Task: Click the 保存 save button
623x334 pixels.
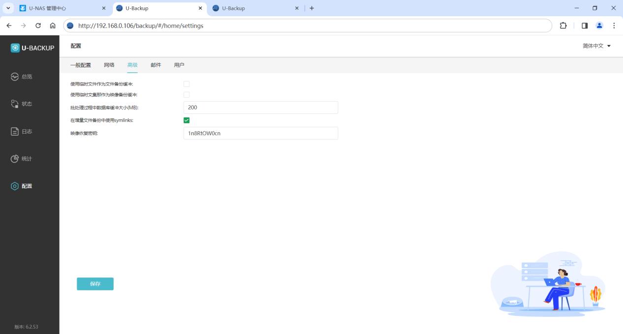Action: click(95, 284)
